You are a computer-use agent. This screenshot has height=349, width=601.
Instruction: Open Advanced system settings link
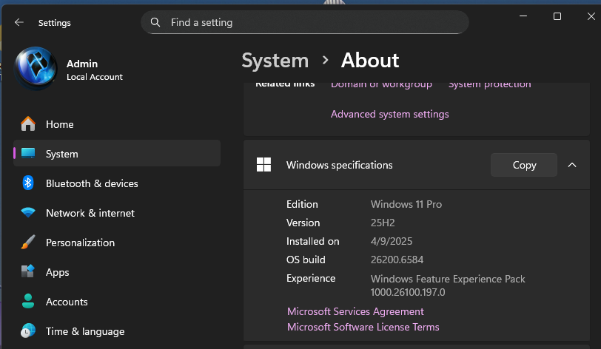click(390, 114)
